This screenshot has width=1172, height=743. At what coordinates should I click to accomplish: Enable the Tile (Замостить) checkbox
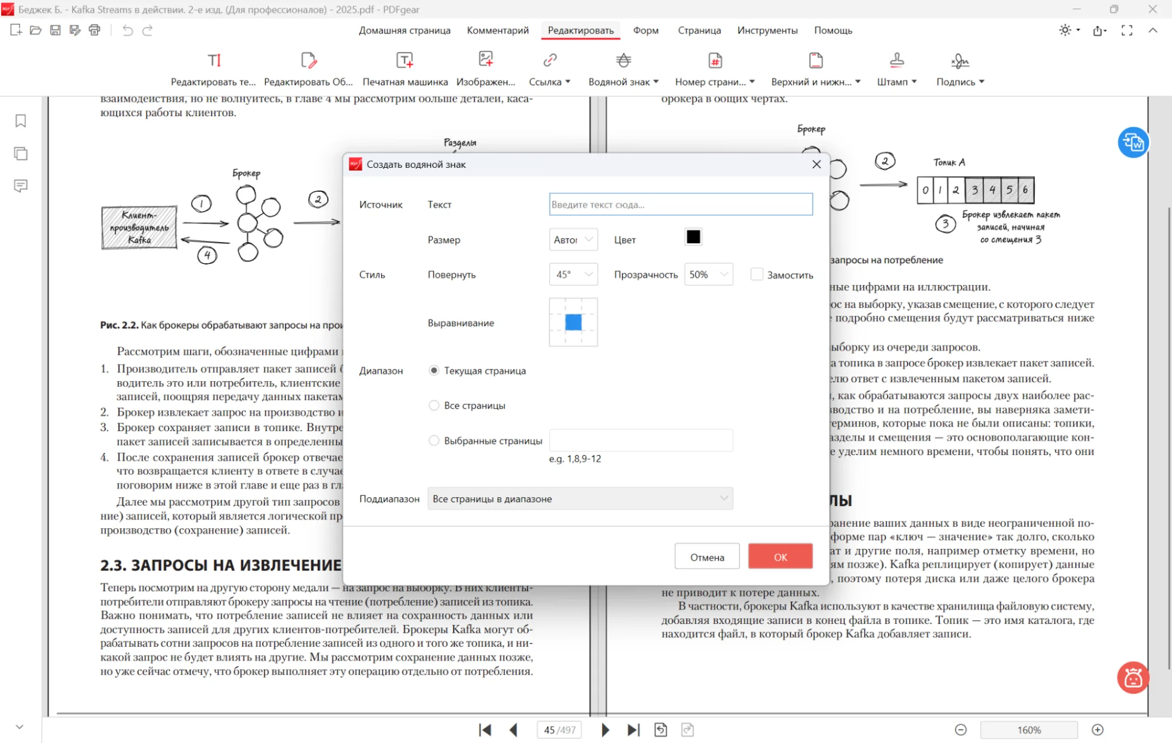tap(757, 274)
